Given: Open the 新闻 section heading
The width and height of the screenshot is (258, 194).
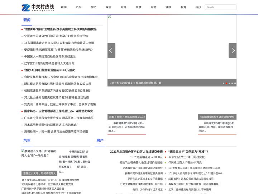Looking at the screenshot, I should tap(27, 20).
